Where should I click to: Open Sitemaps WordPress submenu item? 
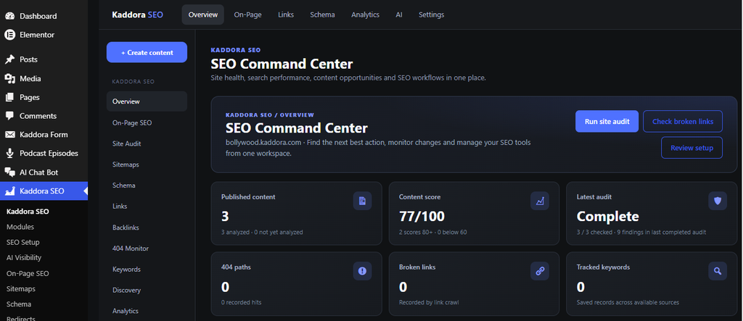(x=21, y=288)
